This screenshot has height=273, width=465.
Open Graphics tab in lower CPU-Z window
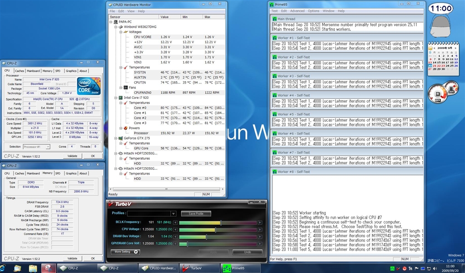click(71, 174)
